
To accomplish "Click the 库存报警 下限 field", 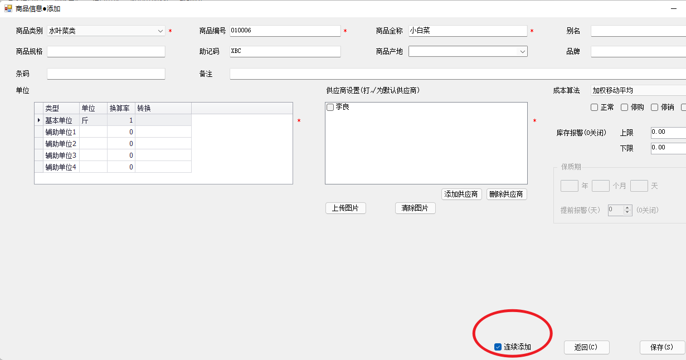I will click(668, 148).
